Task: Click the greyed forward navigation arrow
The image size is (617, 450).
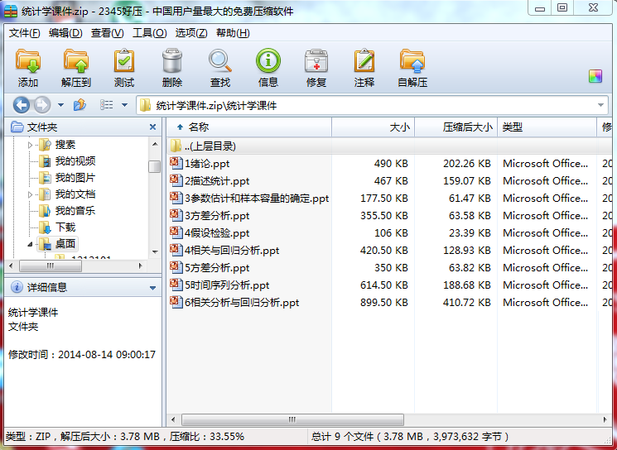Action: point(42,105)
